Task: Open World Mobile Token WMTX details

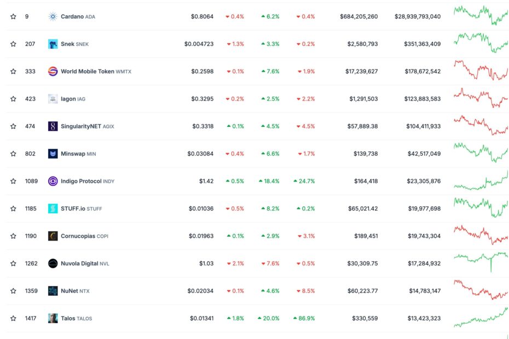Action: tap(96, 72)
